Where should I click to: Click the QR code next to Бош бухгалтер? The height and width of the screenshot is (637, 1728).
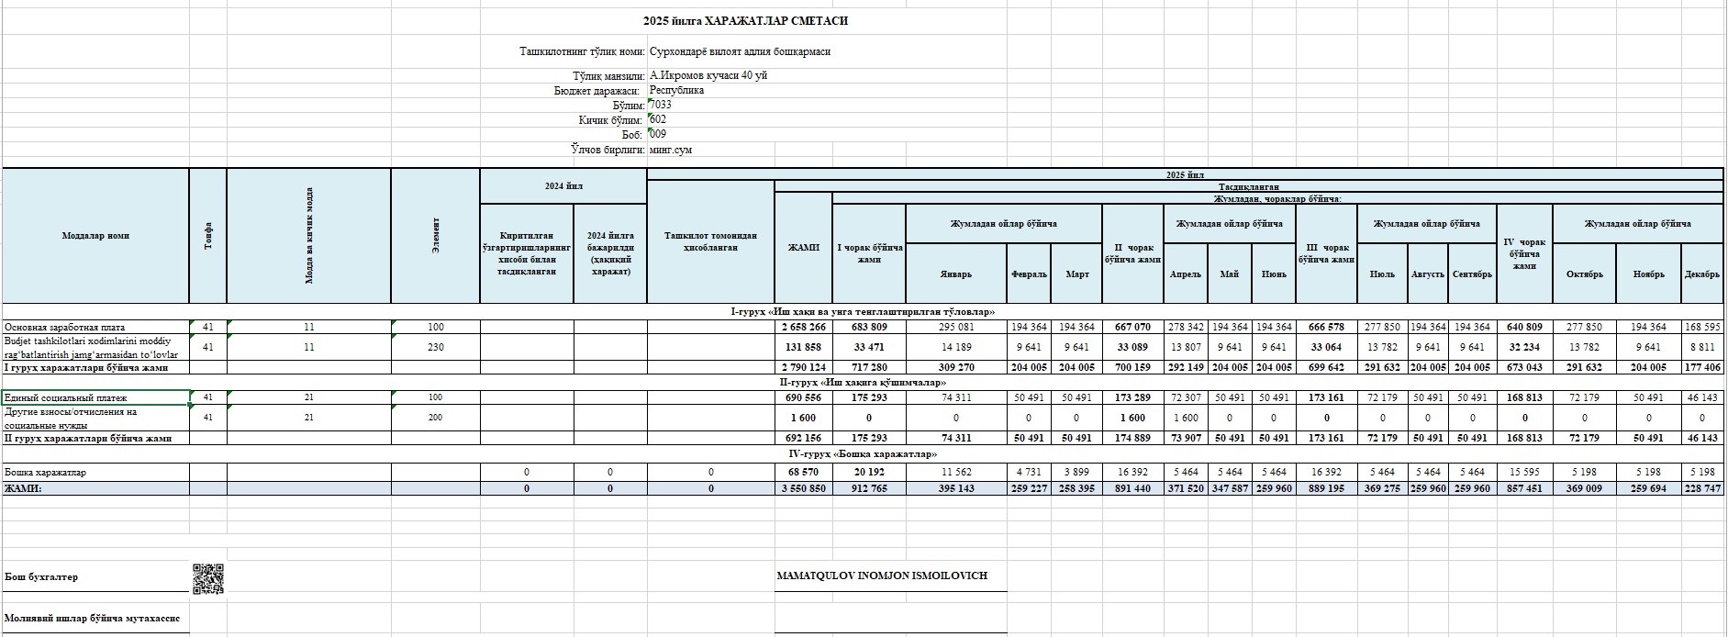click(x=208, y=579)
